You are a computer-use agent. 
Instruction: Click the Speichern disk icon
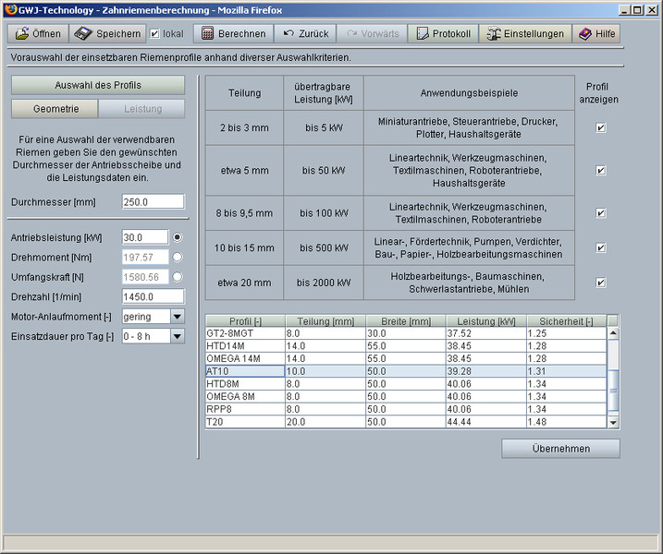coord(82,34)
